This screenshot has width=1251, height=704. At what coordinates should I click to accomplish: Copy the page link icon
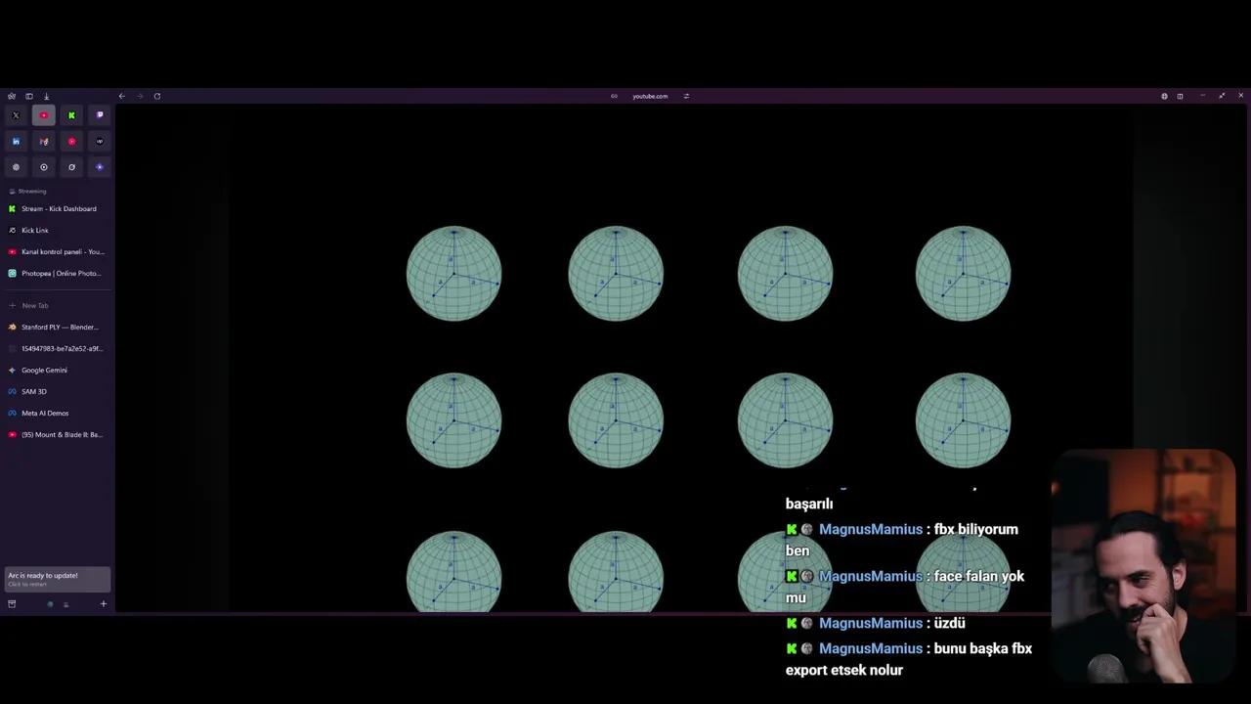click(x=614, y=96)
